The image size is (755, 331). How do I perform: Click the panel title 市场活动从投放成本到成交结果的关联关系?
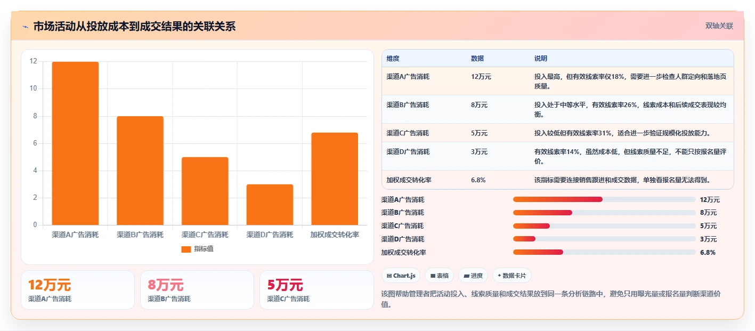click(x=134, y=27)
